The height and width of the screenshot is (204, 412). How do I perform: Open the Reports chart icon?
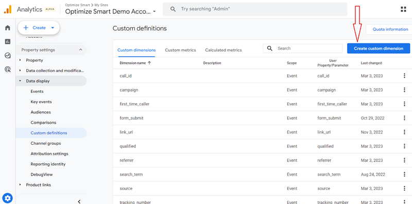(x=8, y=42)
